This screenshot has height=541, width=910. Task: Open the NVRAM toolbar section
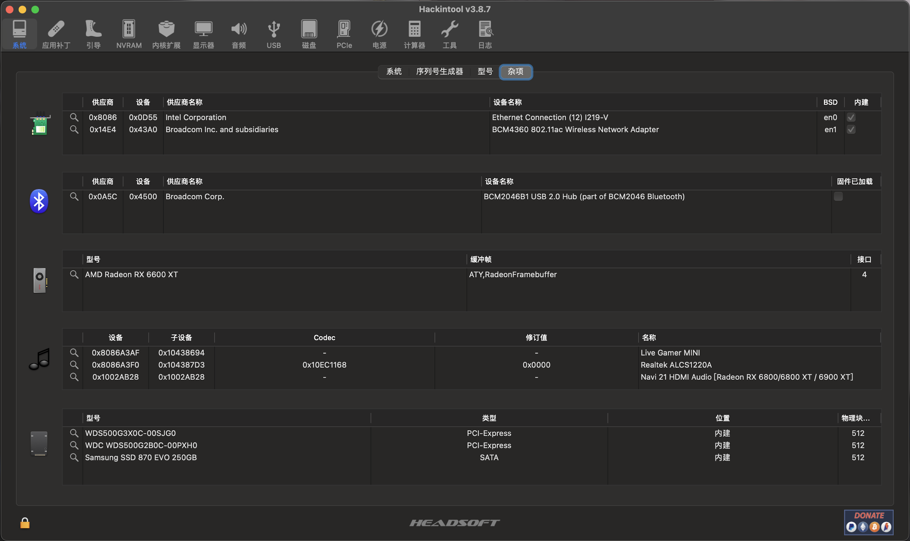(x=129, y=34)
